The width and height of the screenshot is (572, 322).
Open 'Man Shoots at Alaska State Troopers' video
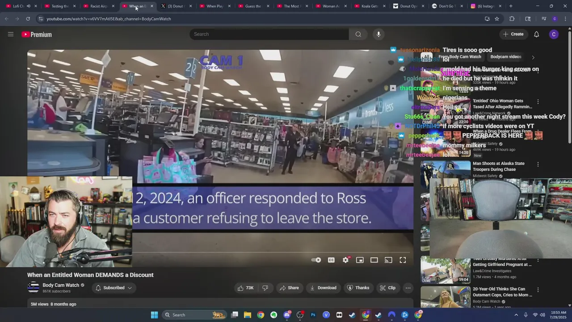[x=499, y=166]
